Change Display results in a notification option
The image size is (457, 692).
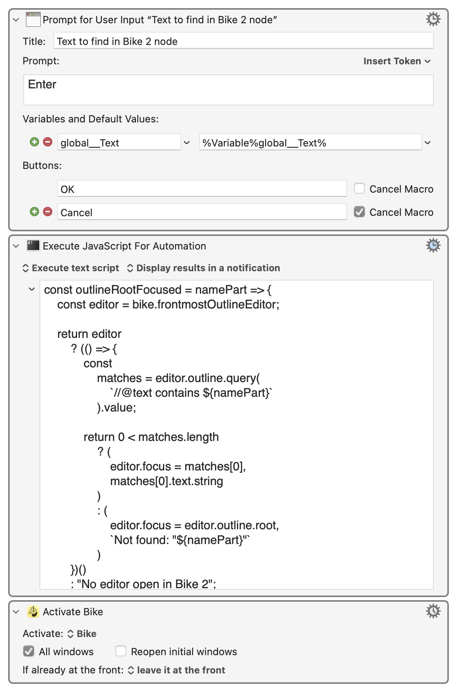tap(203, 268)
